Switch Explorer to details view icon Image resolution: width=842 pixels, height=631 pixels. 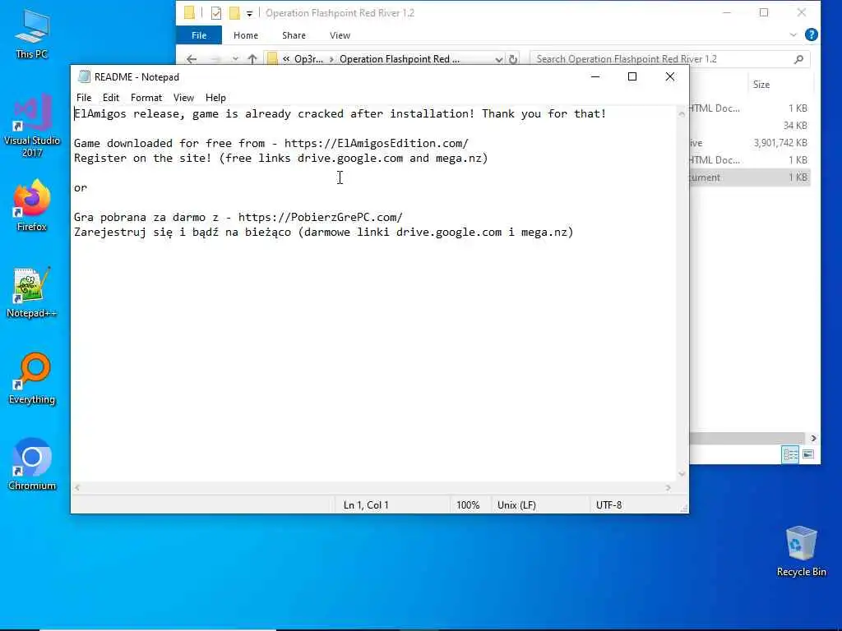790,454
